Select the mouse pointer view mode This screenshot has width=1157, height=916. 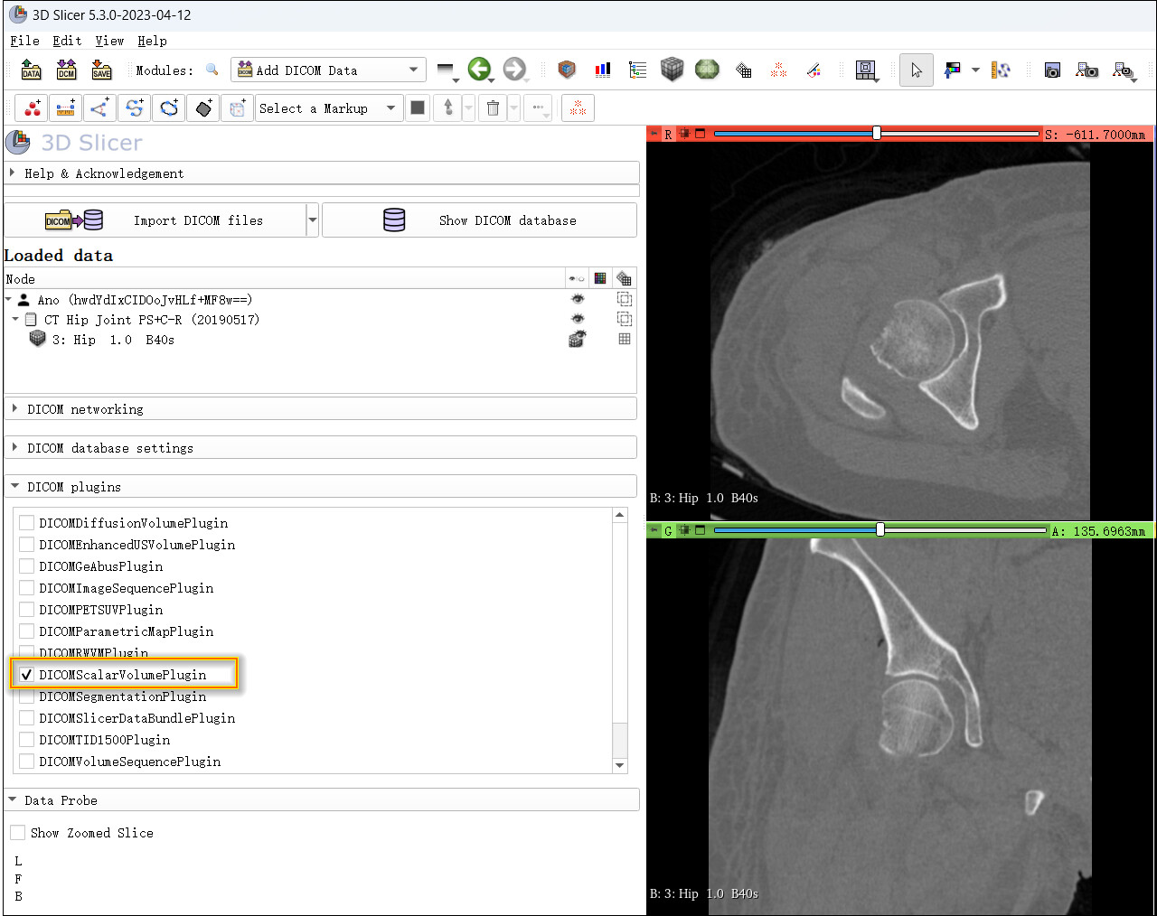[x=917, y=70]
